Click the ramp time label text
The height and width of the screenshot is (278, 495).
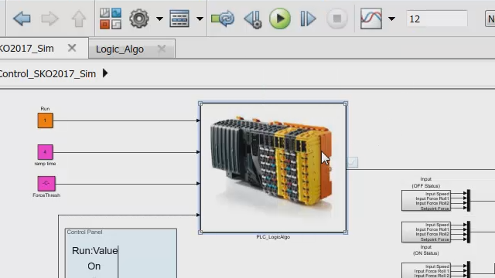click(x=45, y=164)
